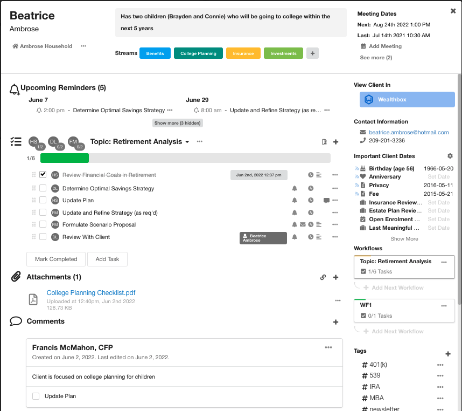
Task: Open the Topic: Retirement Analysis dropdown arrow
Action: coord(187,142)
